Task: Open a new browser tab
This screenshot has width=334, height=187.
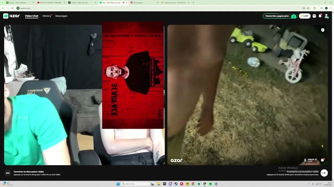Action: coord(193,3)
